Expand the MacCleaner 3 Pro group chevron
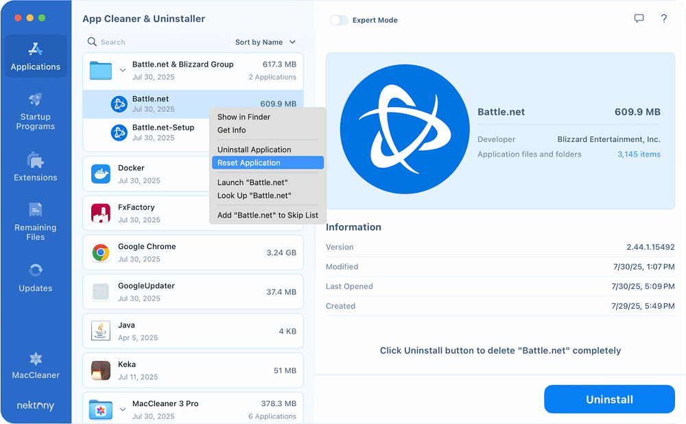This screenshot has height=424, width=686. click(123, 410)
